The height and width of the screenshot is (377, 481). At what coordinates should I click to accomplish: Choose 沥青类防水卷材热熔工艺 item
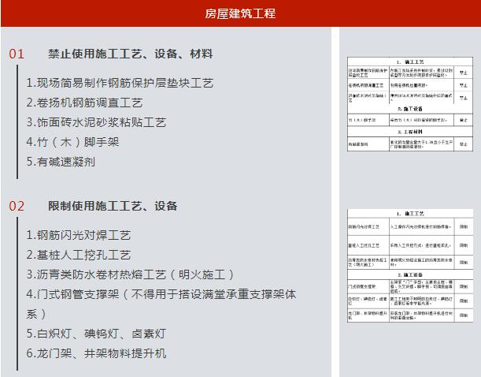pos(131,274)
